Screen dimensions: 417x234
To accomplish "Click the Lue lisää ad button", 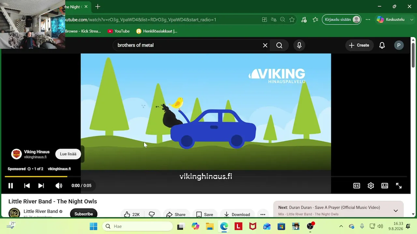I will [x=68, y=154].
